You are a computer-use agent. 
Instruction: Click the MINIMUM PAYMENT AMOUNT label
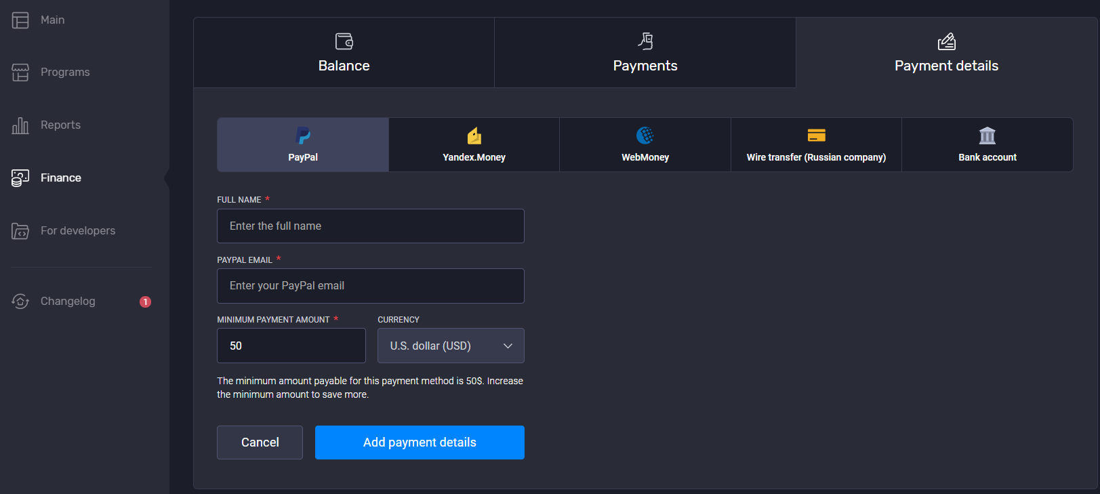[x=273, y=320]
